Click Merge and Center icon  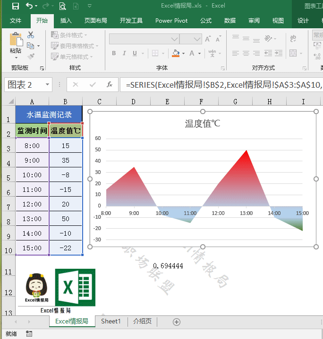pos(293,53)
